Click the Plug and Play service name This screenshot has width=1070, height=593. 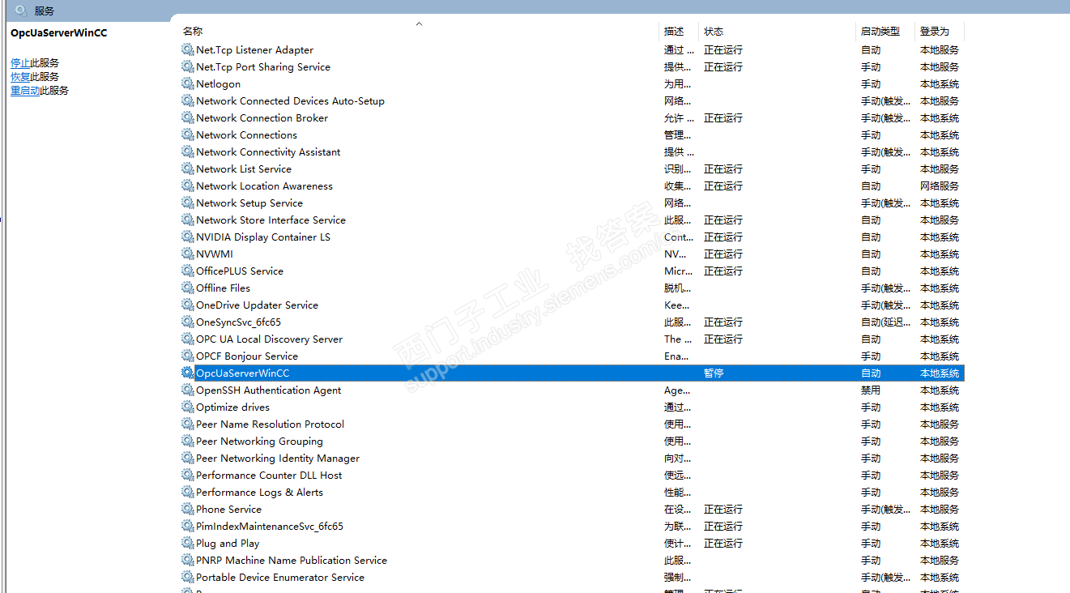pos(228,543)
